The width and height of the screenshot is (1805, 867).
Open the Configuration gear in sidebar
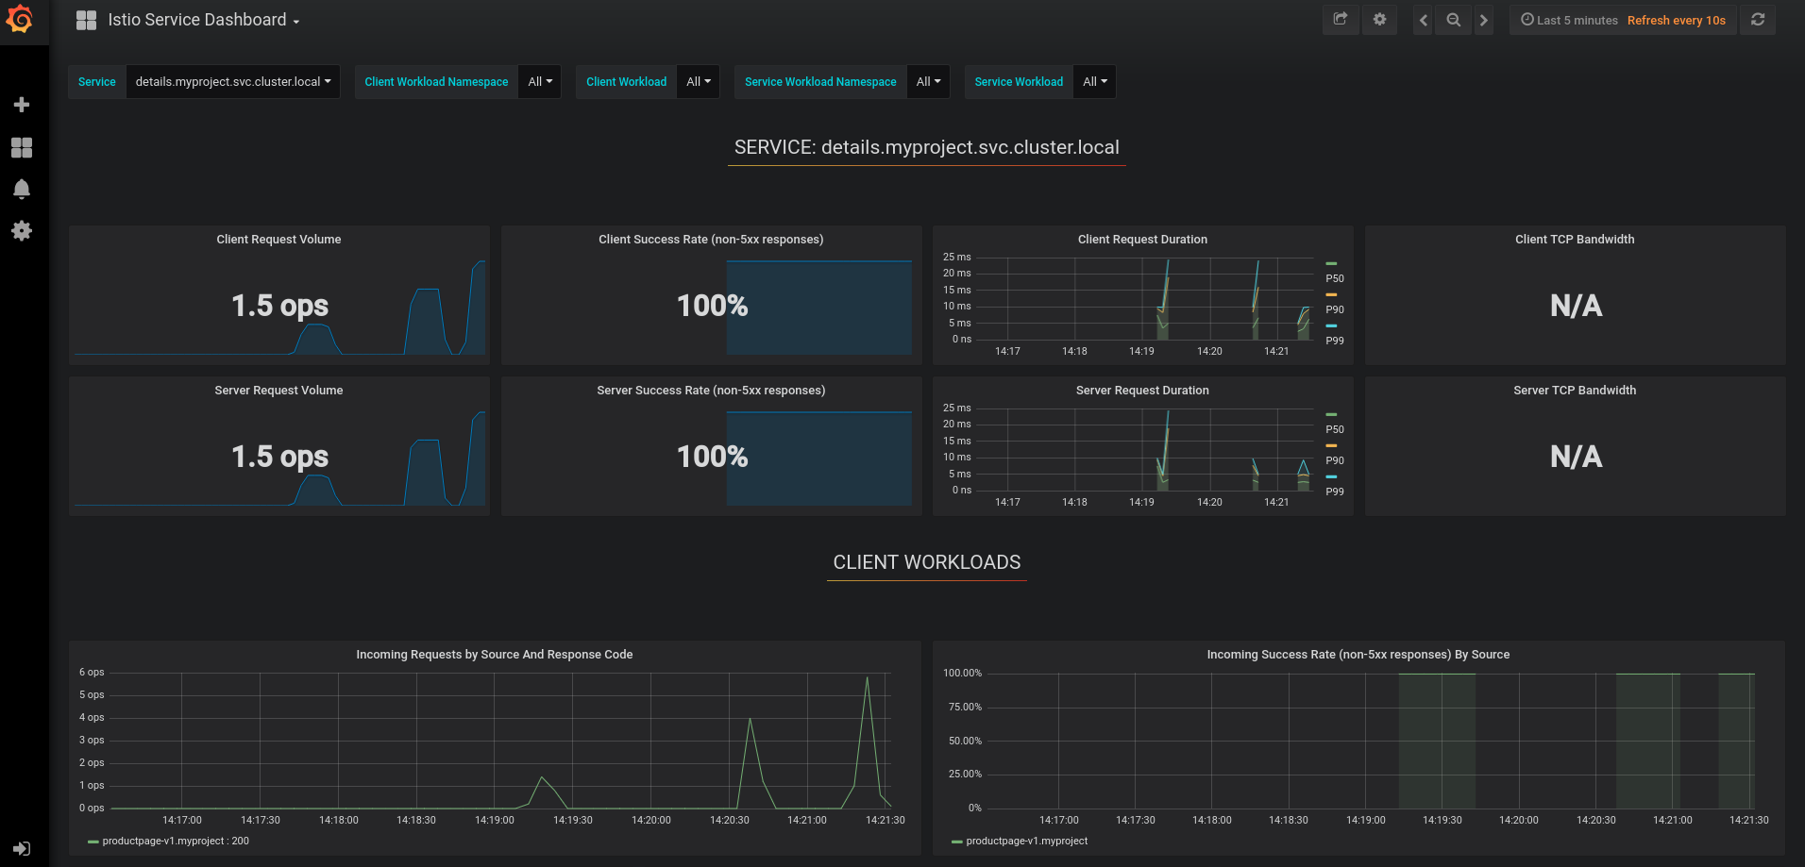click(x=22, y=230)
